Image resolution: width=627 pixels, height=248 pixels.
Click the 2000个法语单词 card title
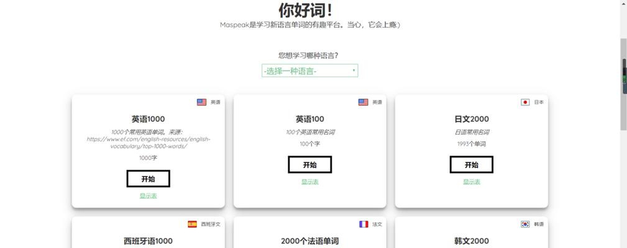tap(309, 241)
